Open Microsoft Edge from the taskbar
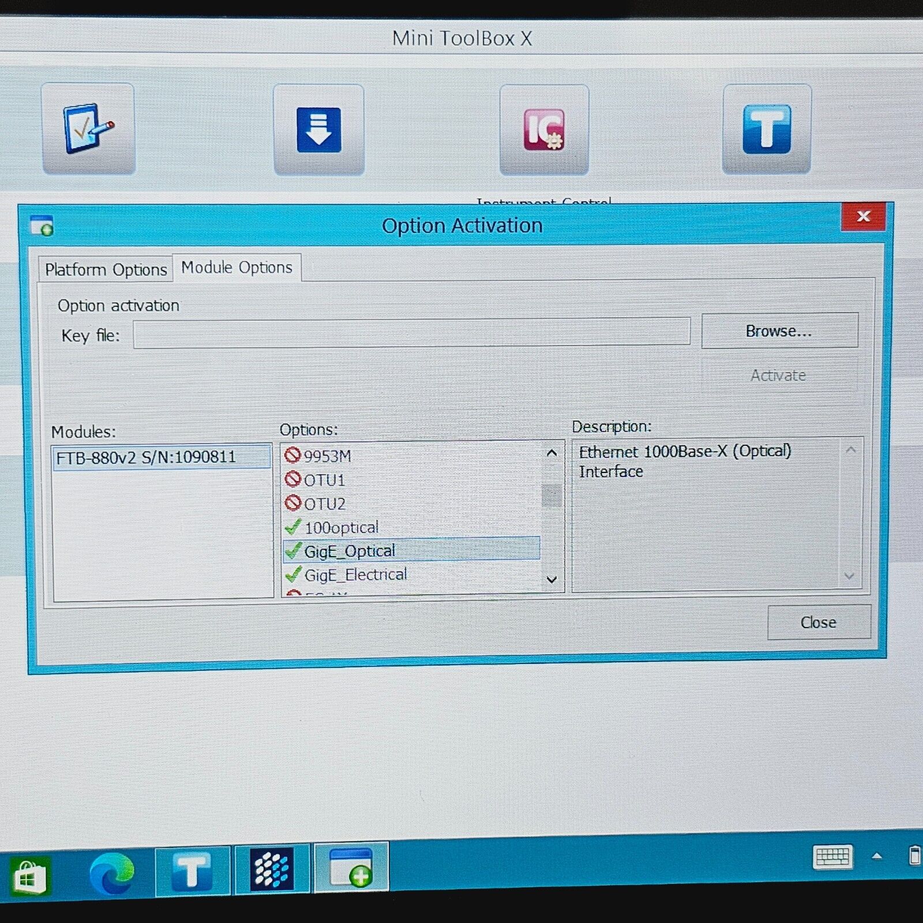 click(112, 873)
